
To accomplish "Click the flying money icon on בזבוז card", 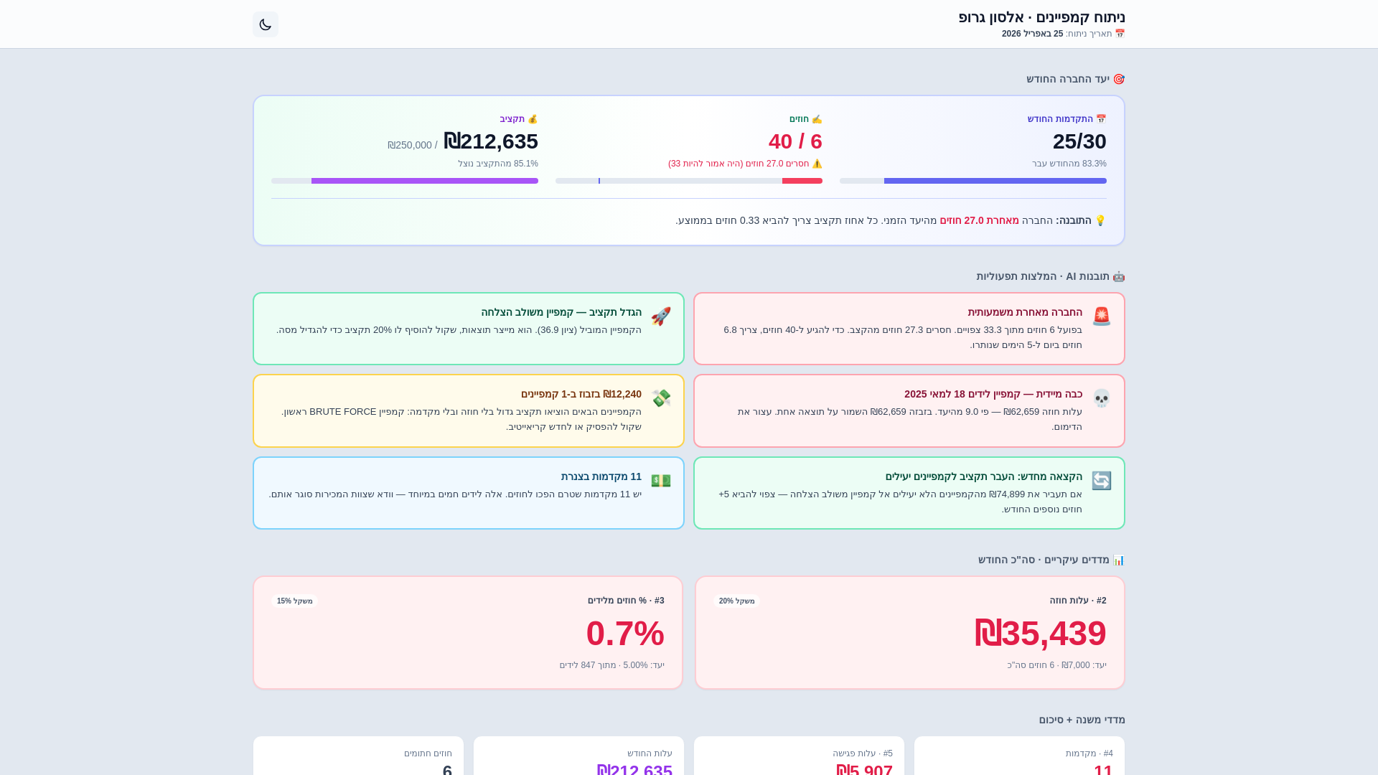I will point(661,398).
